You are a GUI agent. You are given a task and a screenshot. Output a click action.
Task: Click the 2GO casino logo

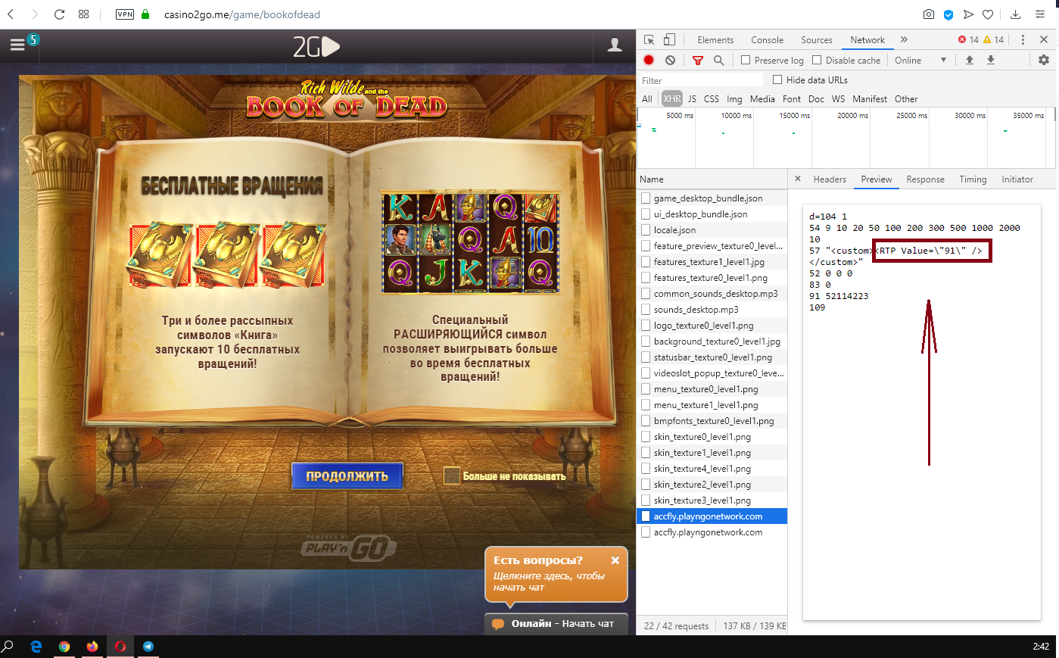point(316,48)
